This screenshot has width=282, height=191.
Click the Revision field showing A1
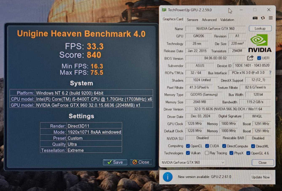[237, 36]
